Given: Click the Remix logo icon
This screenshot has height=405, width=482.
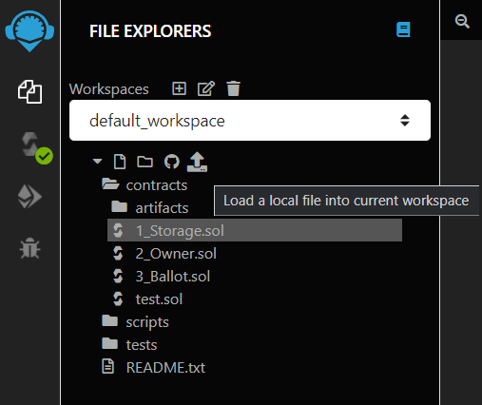Looking at the screenshot, I should tap(29, 30).
